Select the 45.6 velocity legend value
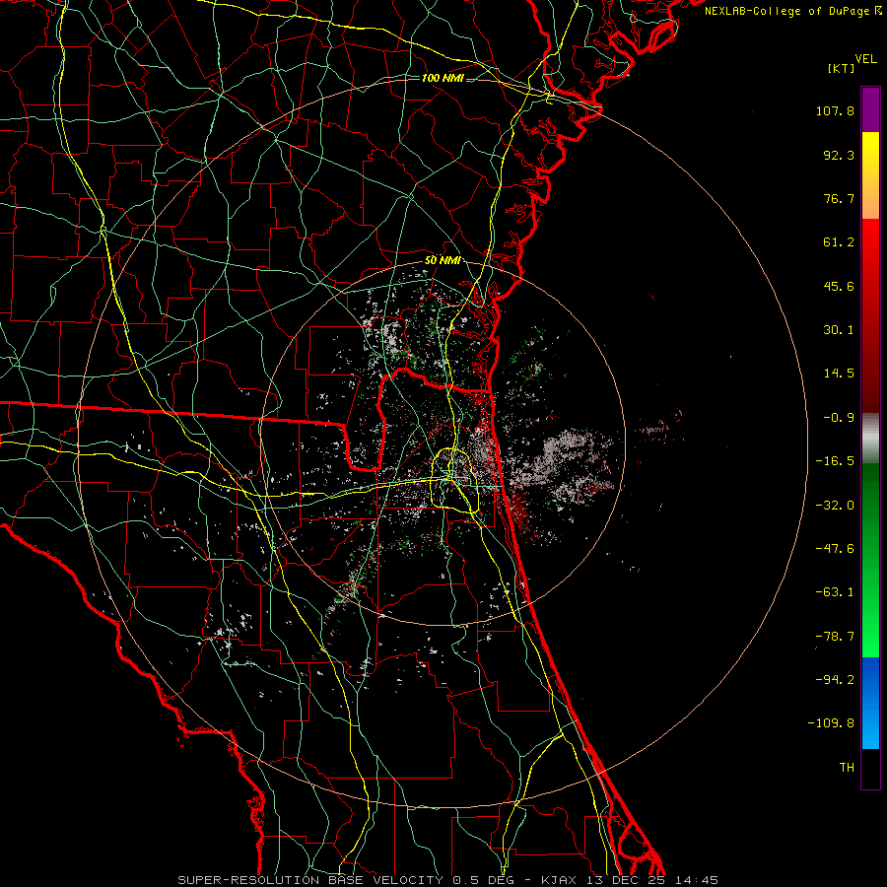This screenshot has height=887, width=887. [x=839, y=286]
